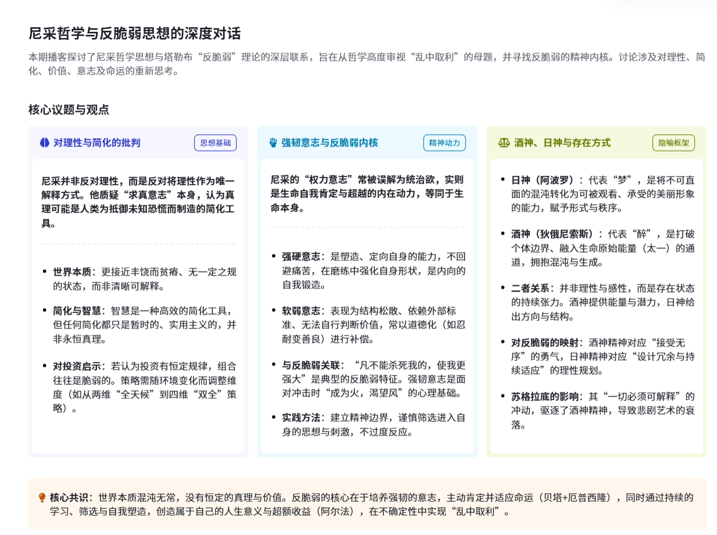Click the 苏格拉底的影响 bullet label
Screen dimensions: 717x535
pos(545,396)
